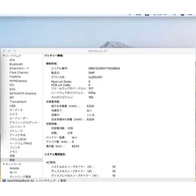The height and width of the screenshot is (196, 196).
Task: Choose Fibre Channel in the sidebar
Action: (x=19, y=73)
